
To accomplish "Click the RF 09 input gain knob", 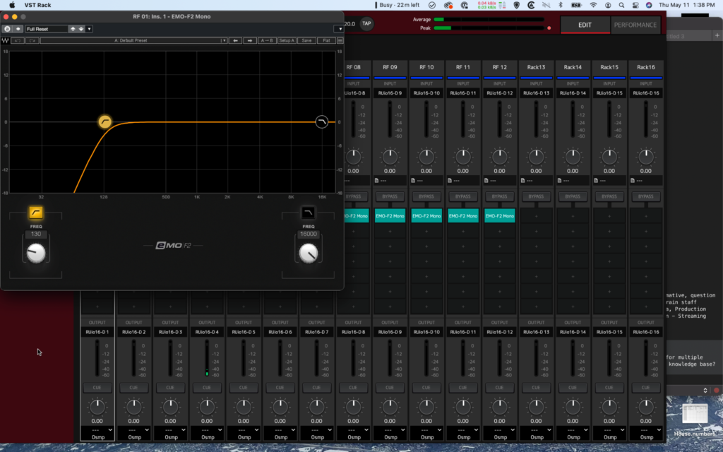I will [x=390, y=157].
